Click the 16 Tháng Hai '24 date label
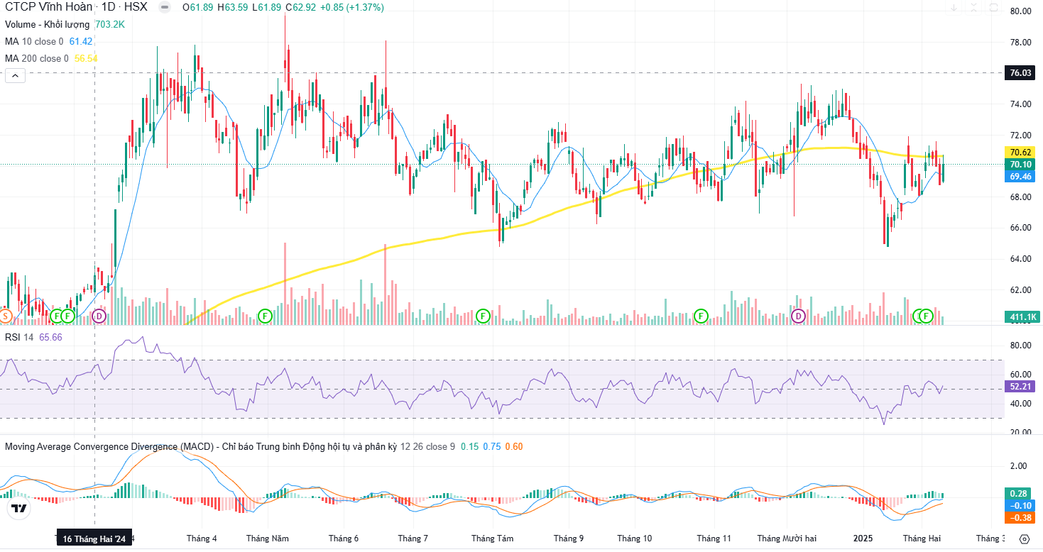1043x552 pixels. point(94,539)
